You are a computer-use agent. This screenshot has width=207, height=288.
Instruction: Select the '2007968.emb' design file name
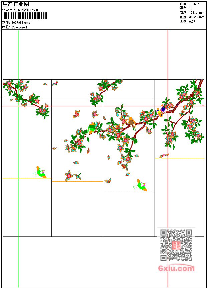click(x=21, y=23)
